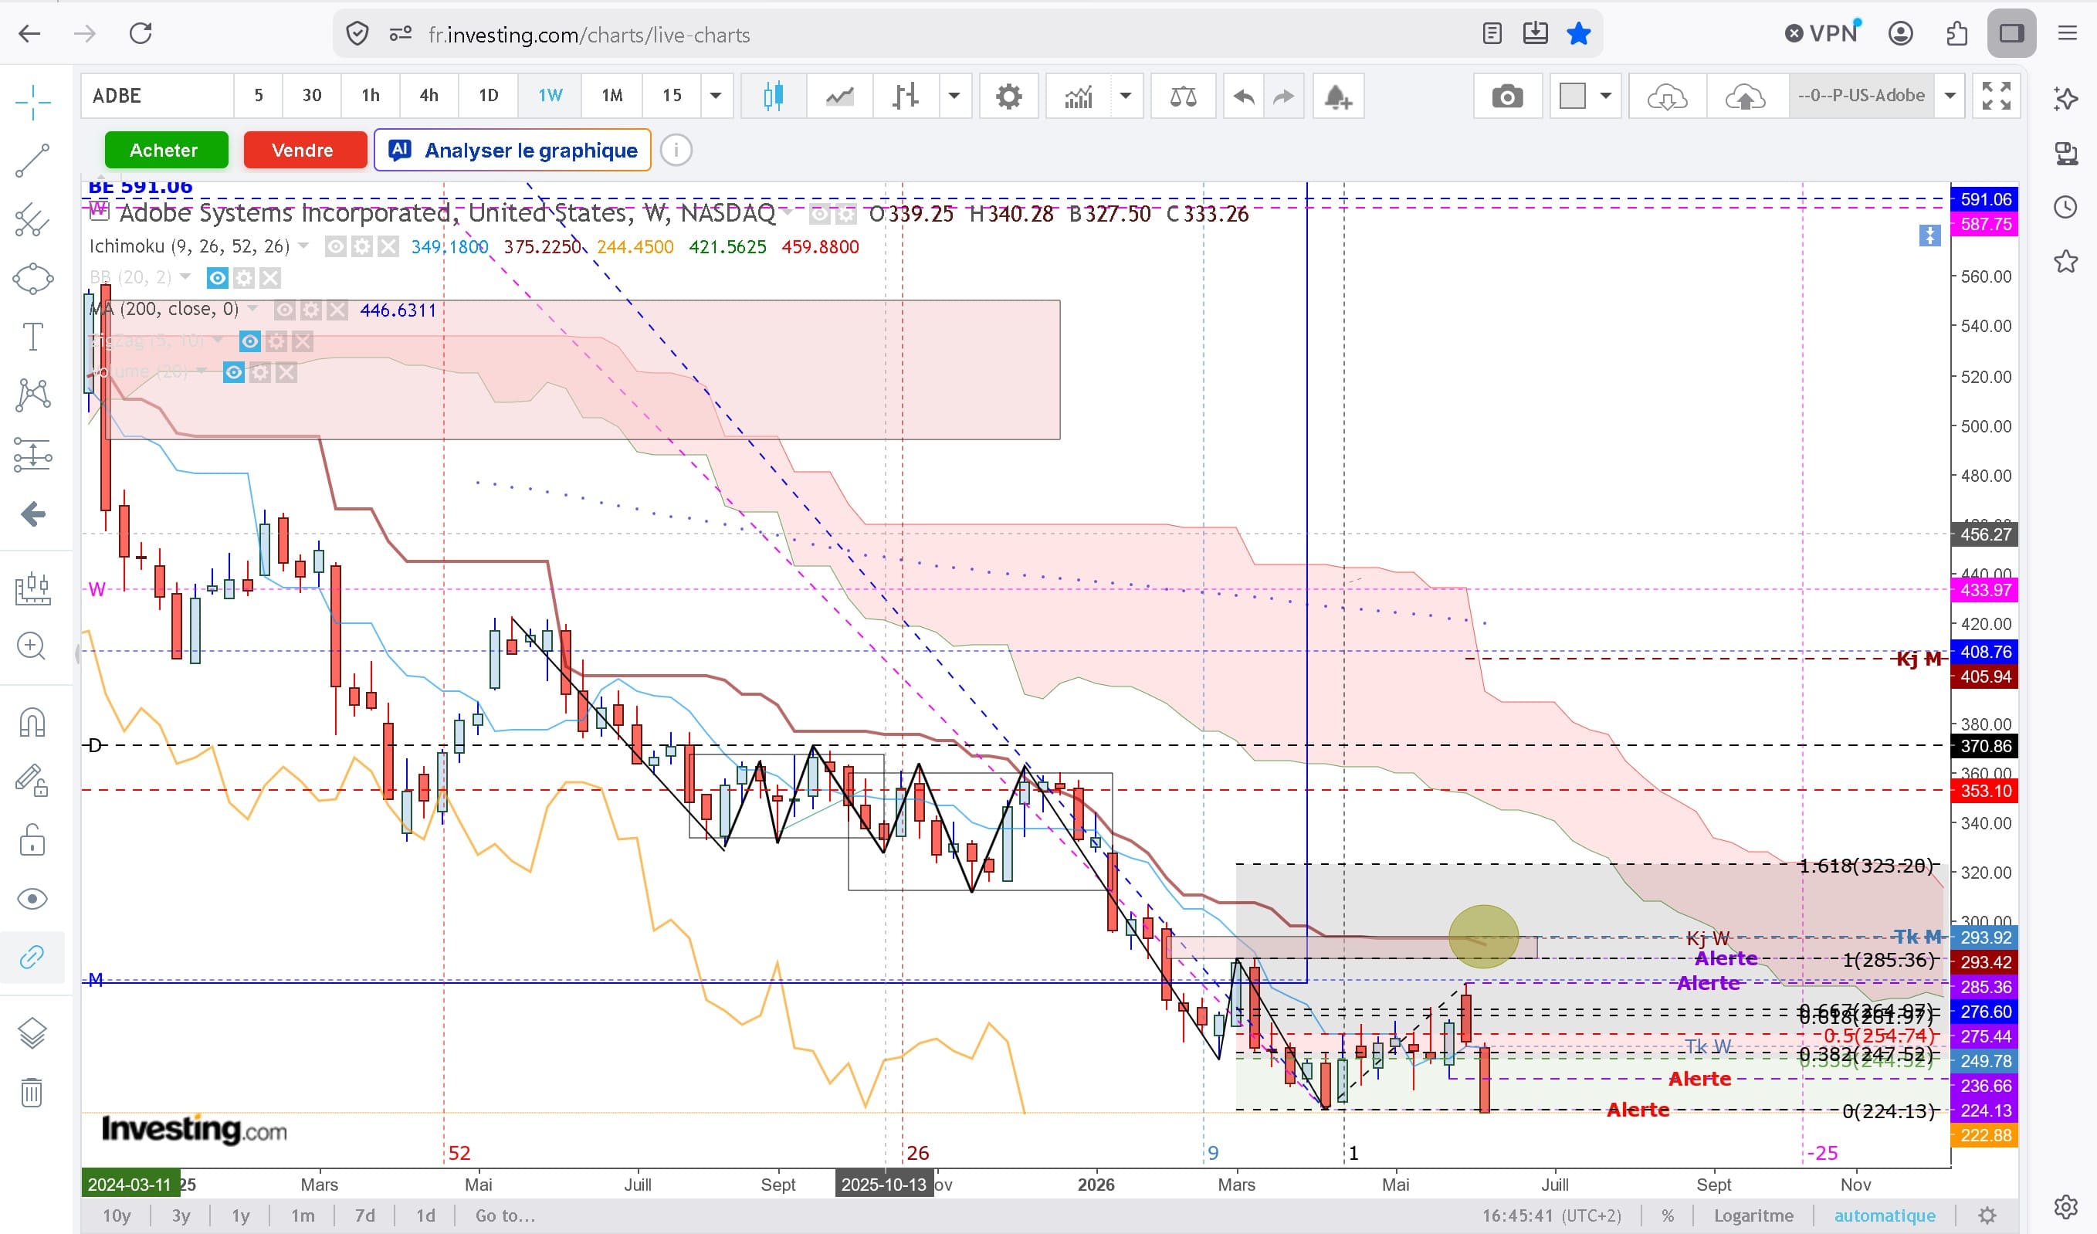Take a chart snapshot with camera
This screenshot has height=1234, width=2097.
tap(1507, 96)
